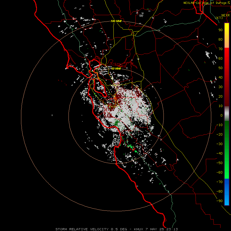This screenshot has height=231, width=231.
Task: Click the Storm Relative Velocity caption at bottom
Action: tap(117, 229)
